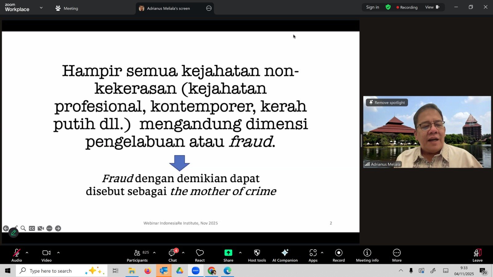The image size is (493, 277).
Task: Expand the Video options chevron
Action: tap(59, 254)
